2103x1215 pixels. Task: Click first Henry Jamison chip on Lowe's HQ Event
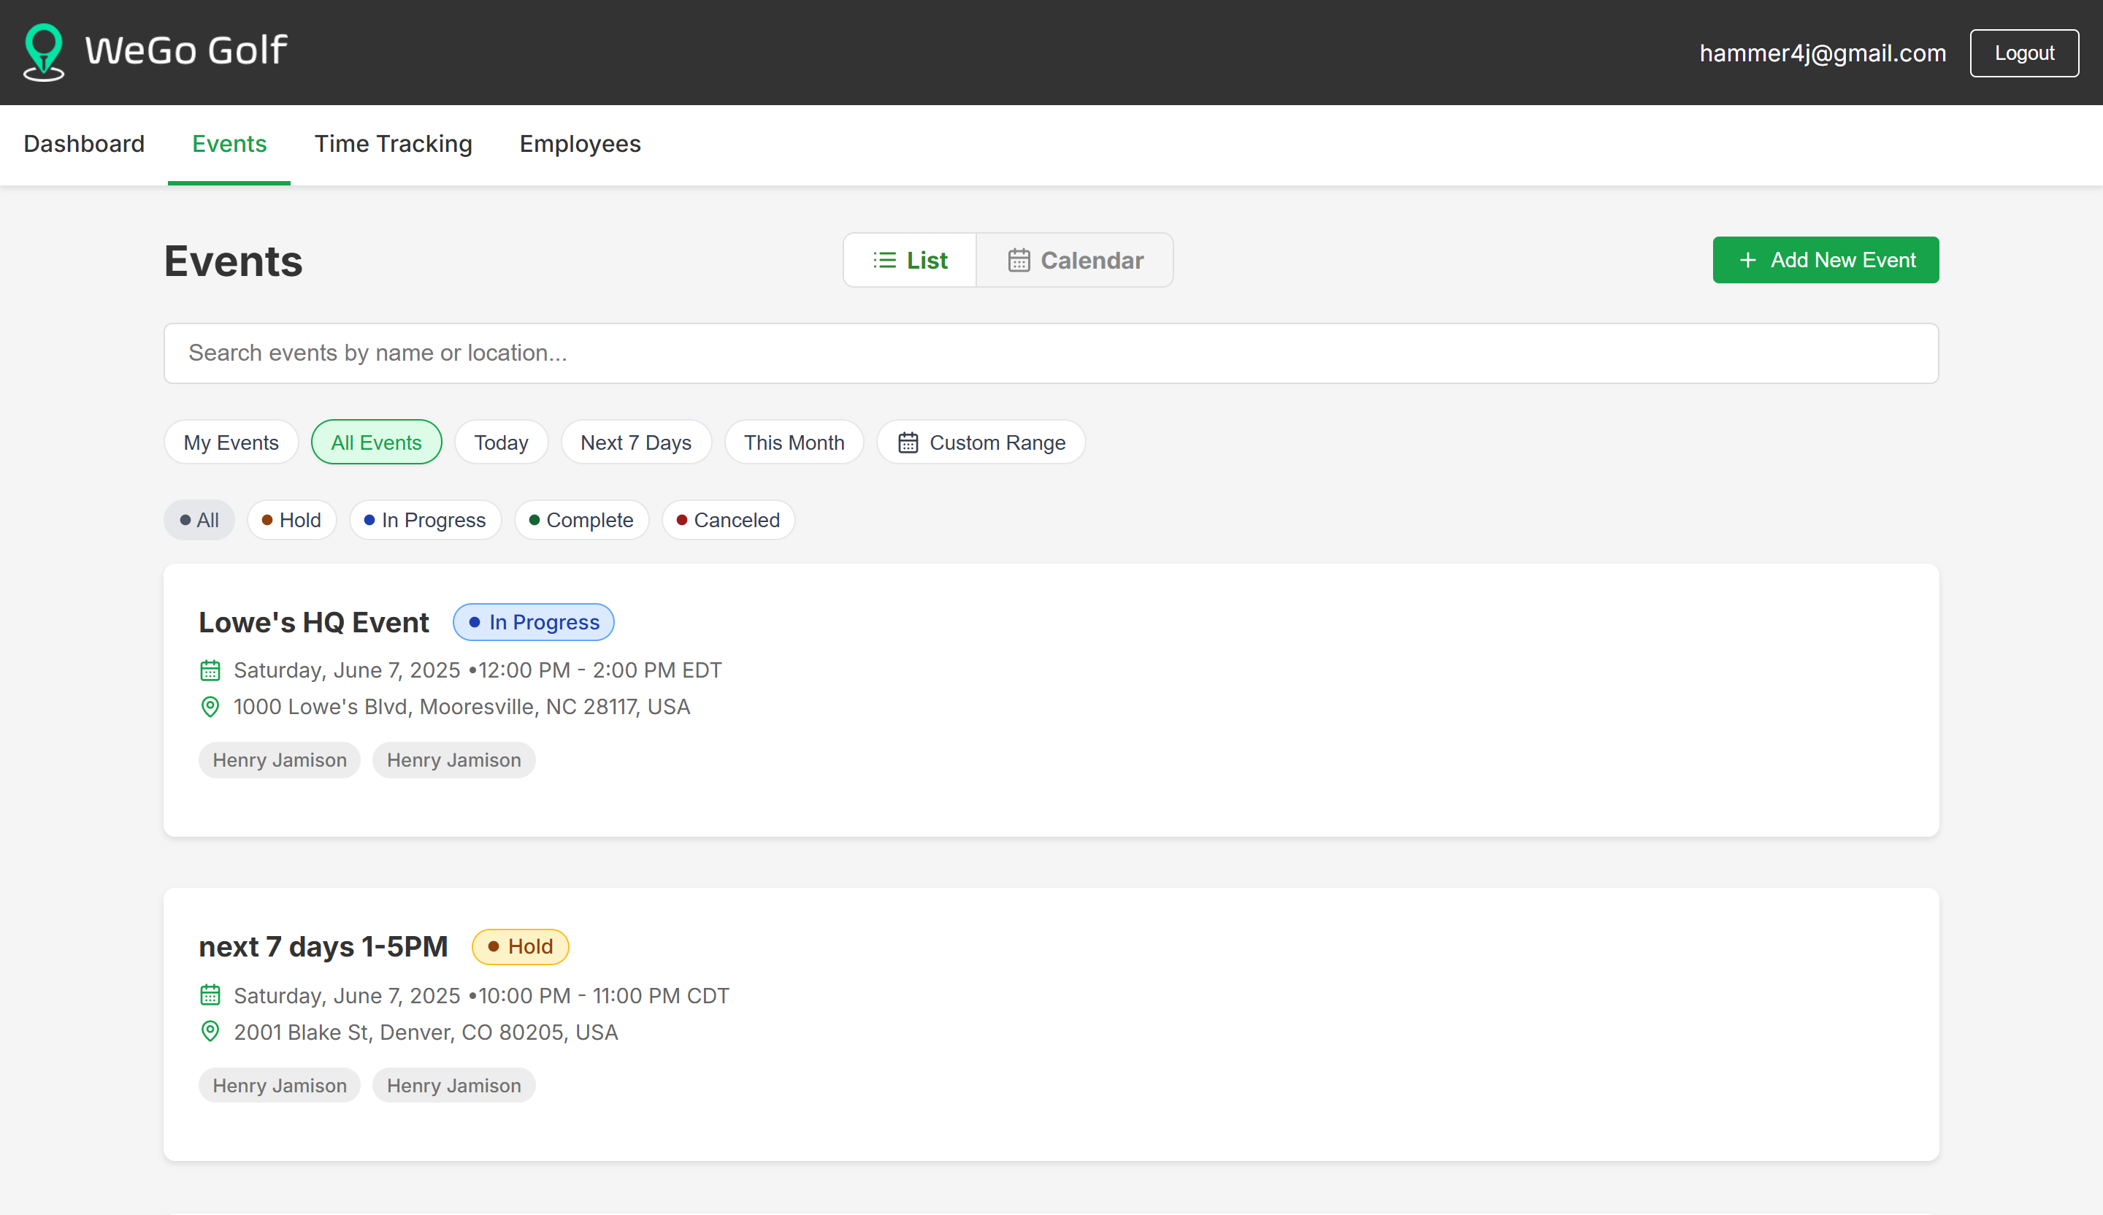(280, 760)
